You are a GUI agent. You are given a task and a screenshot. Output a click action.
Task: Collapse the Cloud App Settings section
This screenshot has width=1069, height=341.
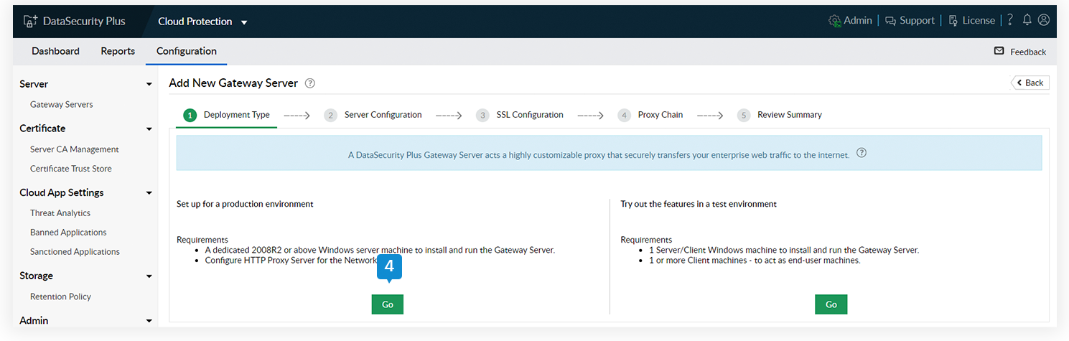(149, 193)
